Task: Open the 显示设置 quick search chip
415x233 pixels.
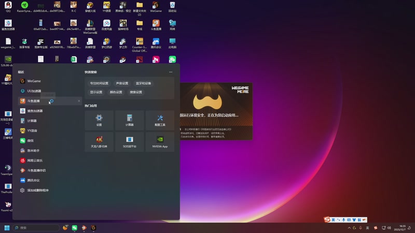Action: [96, 92]
